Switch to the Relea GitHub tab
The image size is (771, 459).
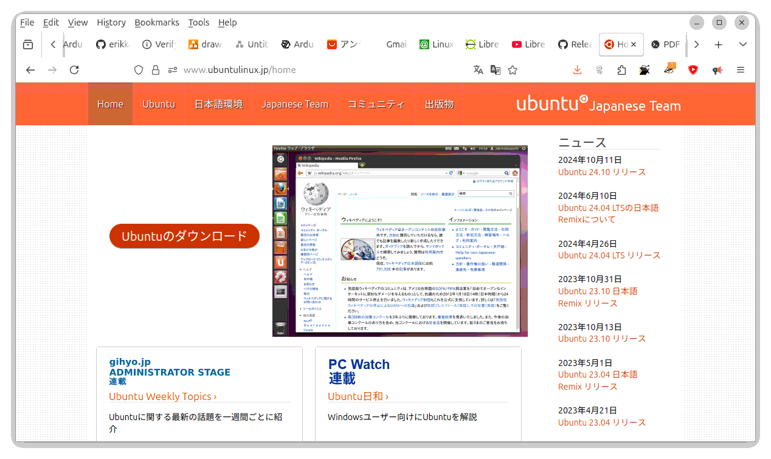click(575, 44)
